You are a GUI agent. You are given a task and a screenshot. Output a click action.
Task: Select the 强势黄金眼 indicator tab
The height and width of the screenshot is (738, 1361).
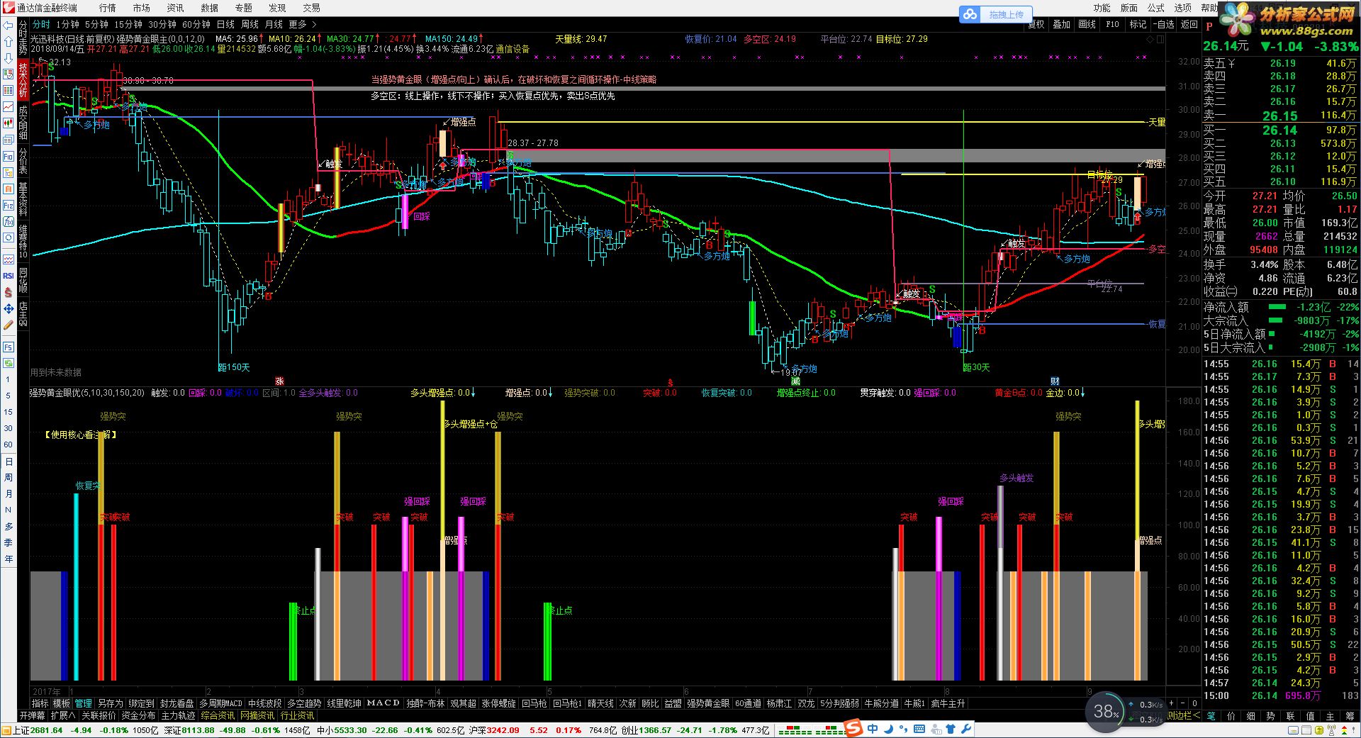click(x=708, y=703)
